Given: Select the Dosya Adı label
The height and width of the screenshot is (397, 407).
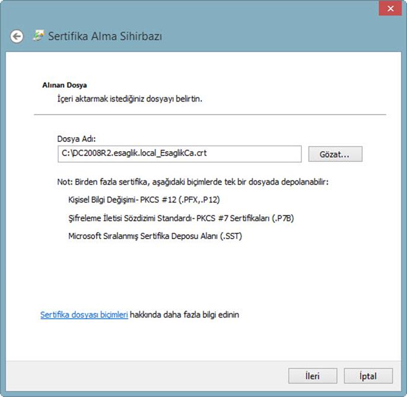Looking at the screenshot, I should (x=77, y=139).
